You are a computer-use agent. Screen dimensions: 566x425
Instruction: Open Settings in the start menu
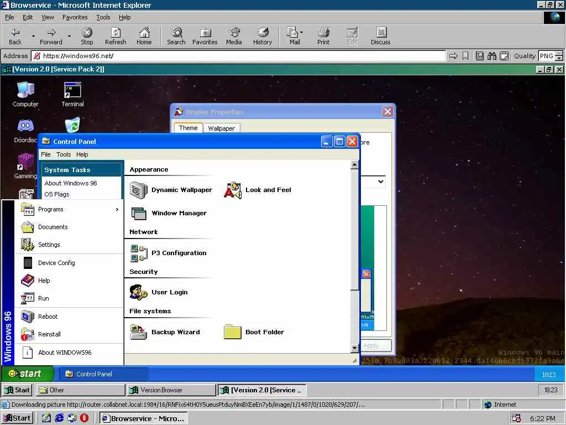pos(69,245)
